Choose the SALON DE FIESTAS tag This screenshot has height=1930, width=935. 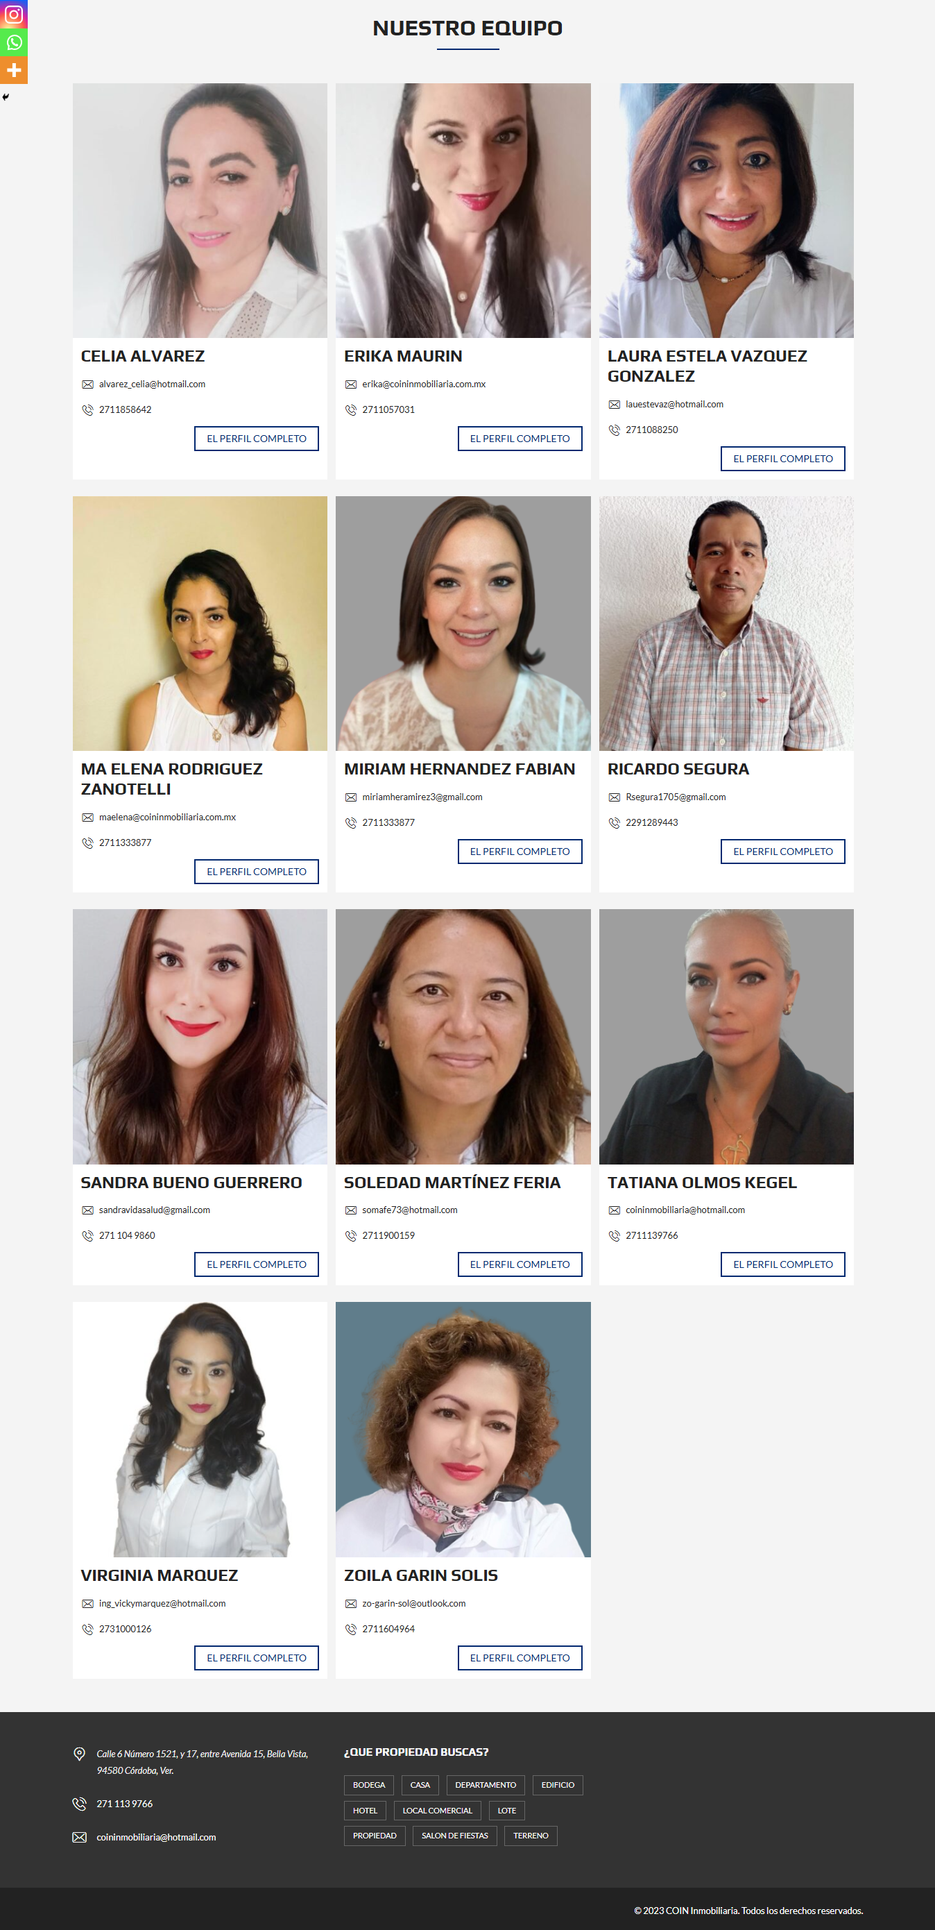tap(454, 1836)
